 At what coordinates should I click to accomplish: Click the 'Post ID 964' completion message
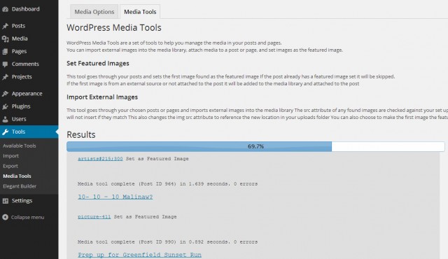[168, 184]
